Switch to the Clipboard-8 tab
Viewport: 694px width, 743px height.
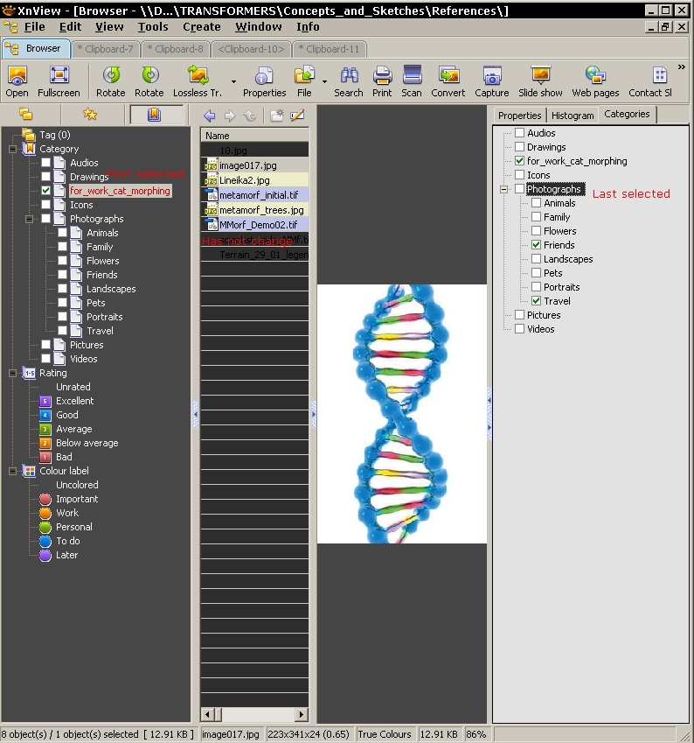[176, 49]
